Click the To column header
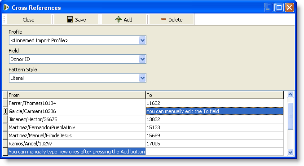This screenshot has width=304, height=166. coord(215,95)
